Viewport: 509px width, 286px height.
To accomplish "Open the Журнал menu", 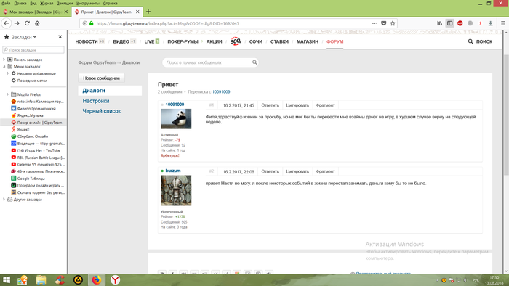I will 47,3.
